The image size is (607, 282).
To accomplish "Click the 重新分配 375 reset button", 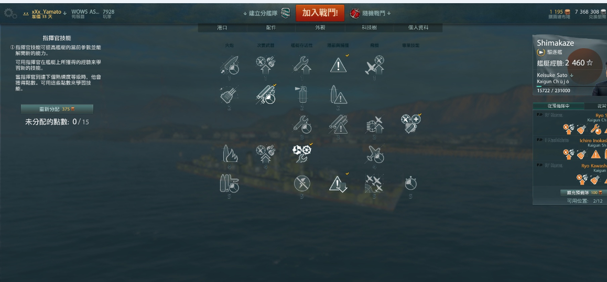I will tap(57, 109).
